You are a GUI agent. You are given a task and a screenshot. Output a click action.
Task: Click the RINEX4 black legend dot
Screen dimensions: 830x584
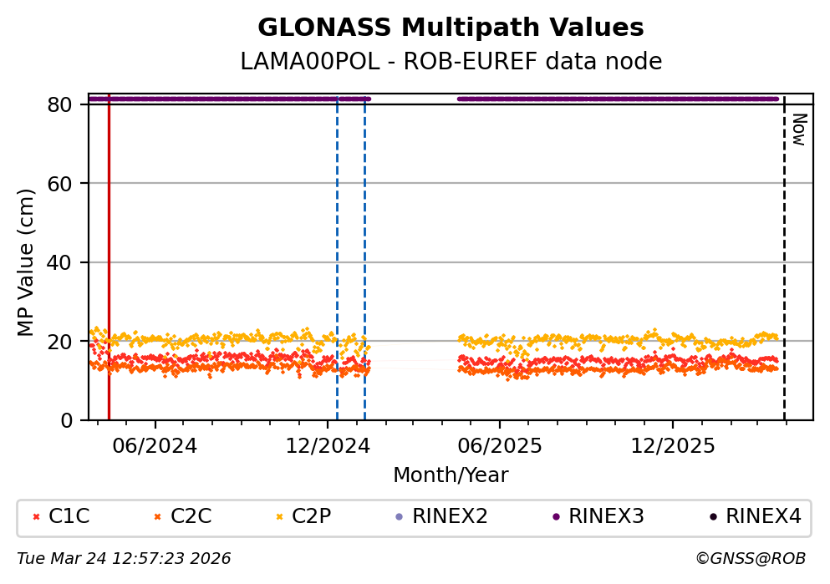coord(712,517)
